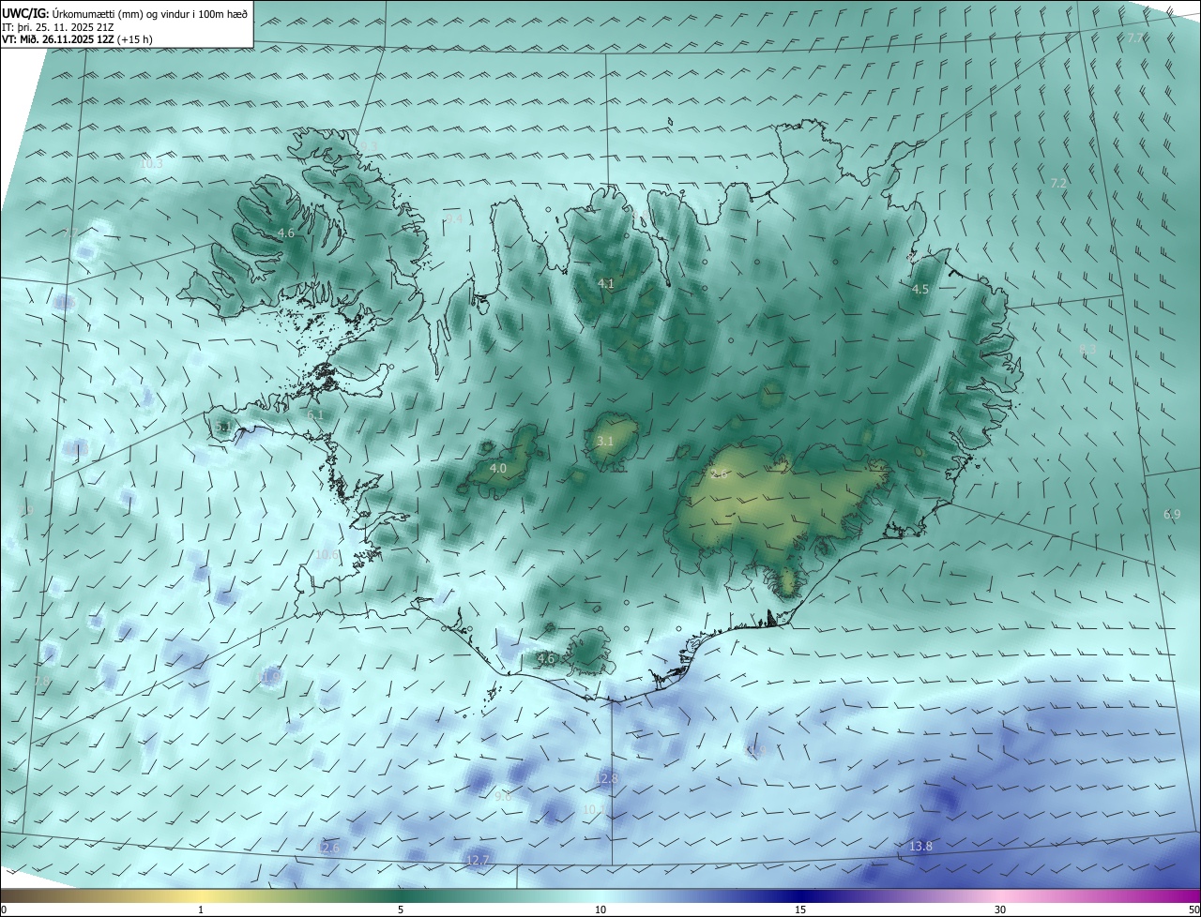
Task: Click the 7.2 value label
Action: coord(1058,183)
